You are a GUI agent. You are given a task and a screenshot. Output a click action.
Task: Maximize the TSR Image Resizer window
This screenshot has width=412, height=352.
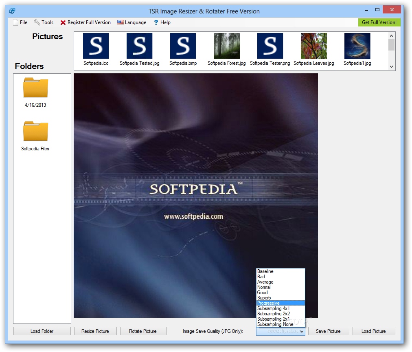(377, 10)
